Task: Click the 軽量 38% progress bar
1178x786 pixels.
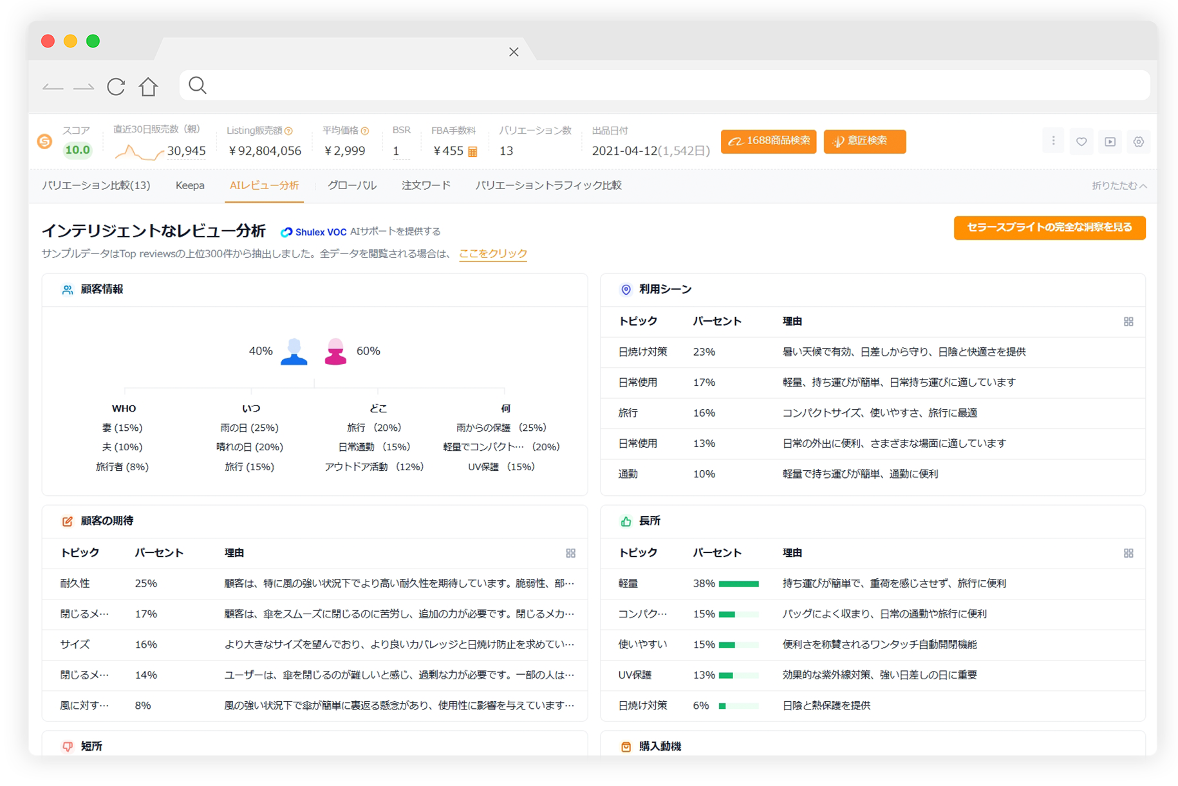Action: [738, 584]
